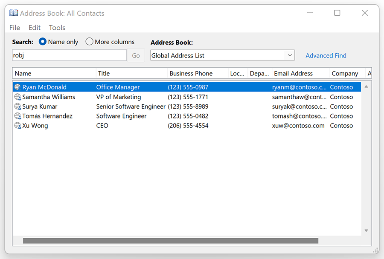The image size is (384, 259).
Task: Open the File menu
Action: tap(15, 28)
